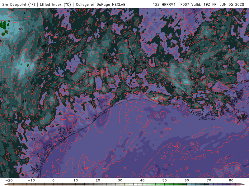Viewport: 249px width, 186px height.
Task: Click the "F007" forecast hour text
Action: (x=185, y=4)
